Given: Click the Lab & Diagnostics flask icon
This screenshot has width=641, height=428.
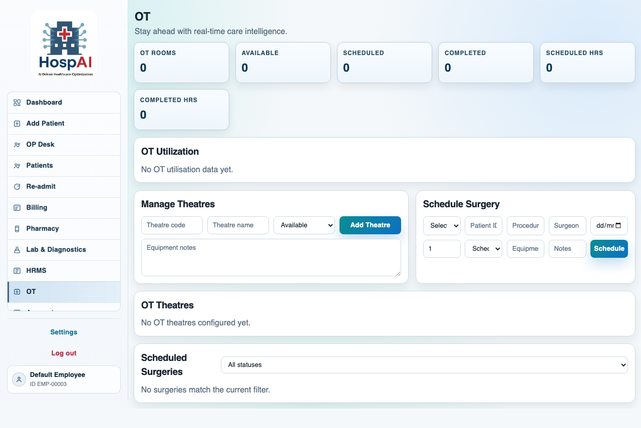Looking at the screenshot, I should pos(17,250).
